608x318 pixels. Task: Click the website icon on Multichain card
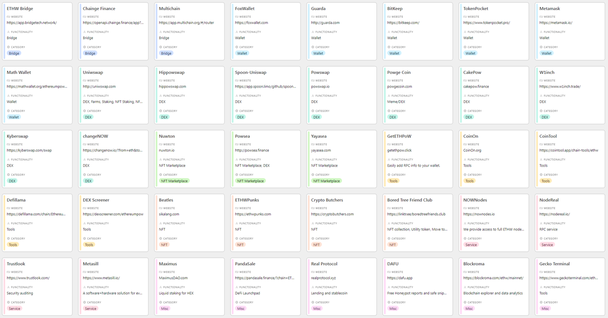161,17
